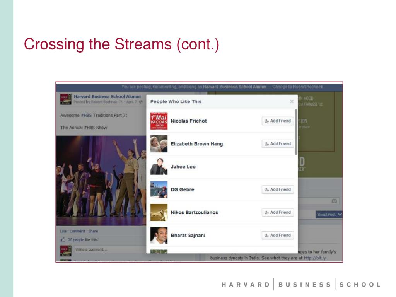Open the #HBS Show hashtag link
Viewport: 396px width, 297px height.
(x=96, y=128)
